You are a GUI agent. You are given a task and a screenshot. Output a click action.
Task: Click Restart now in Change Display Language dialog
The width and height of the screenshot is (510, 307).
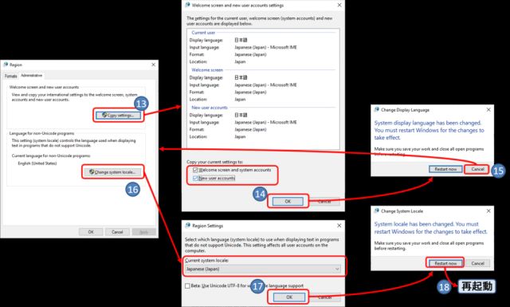click(x=445, y=169)
